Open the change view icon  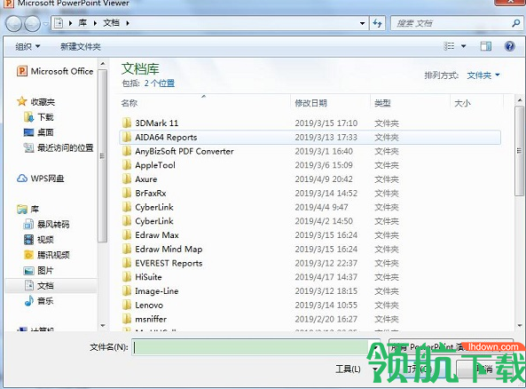(x=449, y=46)
